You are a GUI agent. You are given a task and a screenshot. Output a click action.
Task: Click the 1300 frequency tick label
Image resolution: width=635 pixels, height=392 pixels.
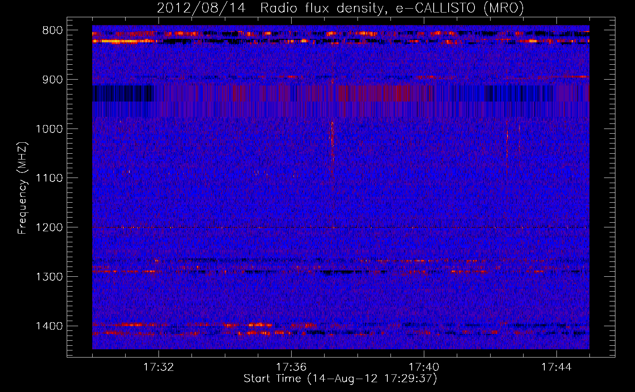pyautogui.click(x=49, y=277)
